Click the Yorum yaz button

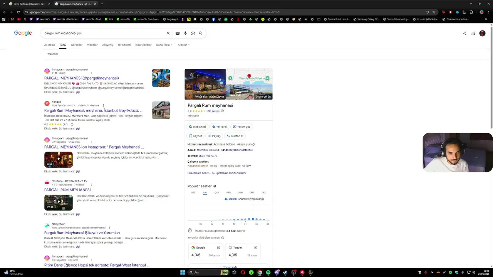coord(241,127)
